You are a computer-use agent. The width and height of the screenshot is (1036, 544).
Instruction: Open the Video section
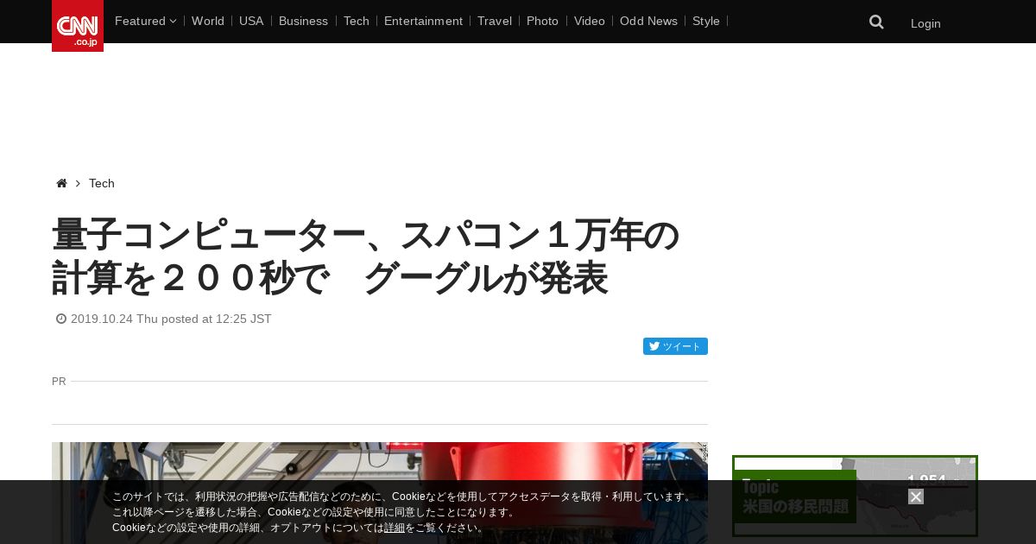point(590,21)
